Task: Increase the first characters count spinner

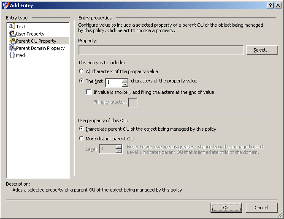Action: [x=125, y=80]
